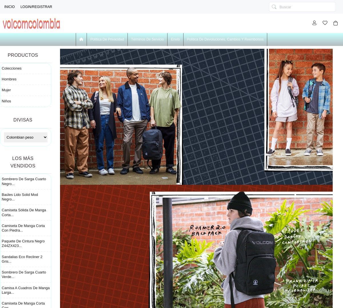Open Camisa A Cuadros De Manga Larga
This screenshot has width=343, height=308.
[26, 290]
